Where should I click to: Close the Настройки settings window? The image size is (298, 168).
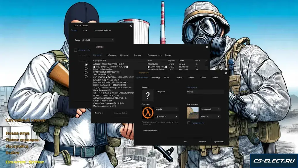[226, 73]
